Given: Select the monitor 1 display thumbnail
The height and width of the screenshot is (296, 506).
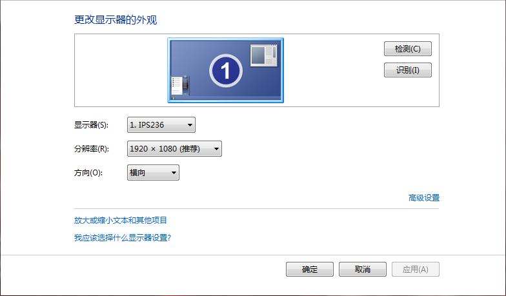Looking at the screenshot, I should (226, 70).
